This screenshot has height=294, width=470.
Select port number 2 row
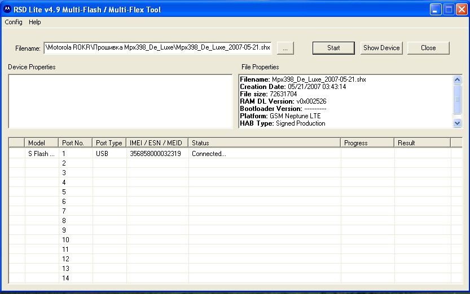coord(236,163)
